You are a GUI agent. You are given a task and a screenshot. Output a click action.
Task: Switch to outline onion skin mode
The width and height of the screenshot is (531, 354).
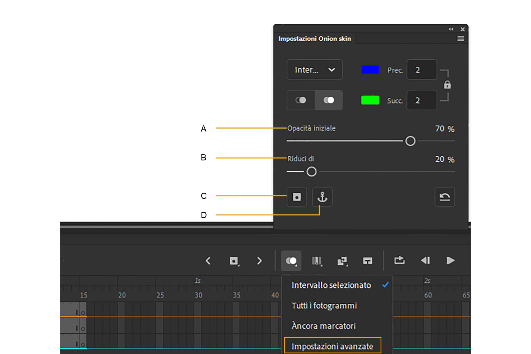coord(301,100)
